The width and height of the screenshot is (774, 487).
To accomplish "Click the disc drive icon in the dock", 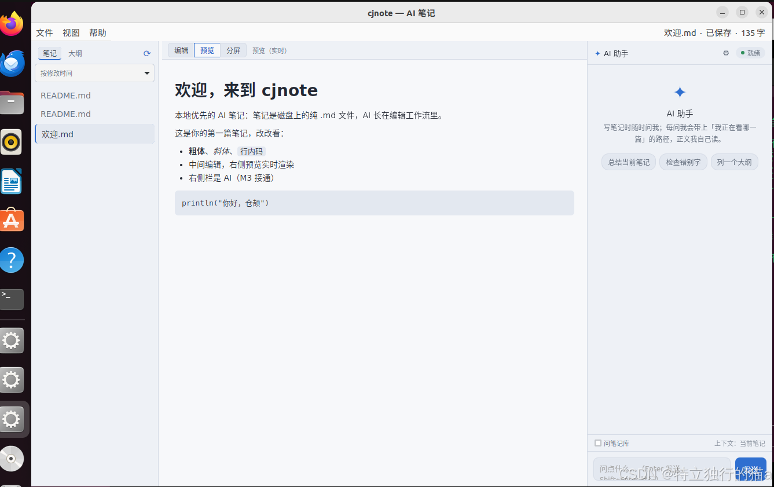I will (x=12, y=458).
